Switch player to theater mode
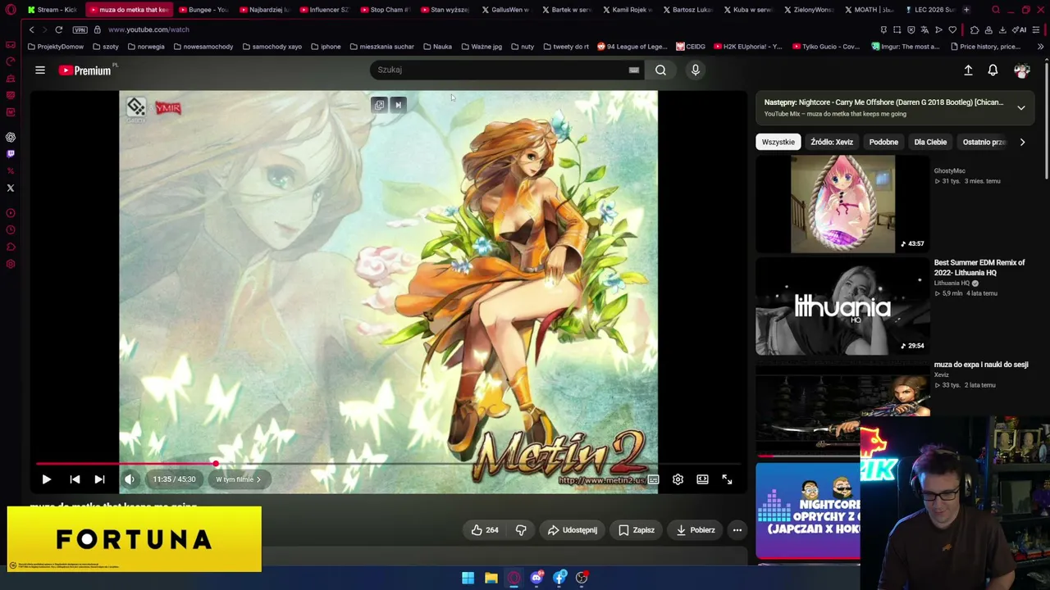The width and height of the screenshot is (1050, 590). pyautogui.click(x=702, y=479)
